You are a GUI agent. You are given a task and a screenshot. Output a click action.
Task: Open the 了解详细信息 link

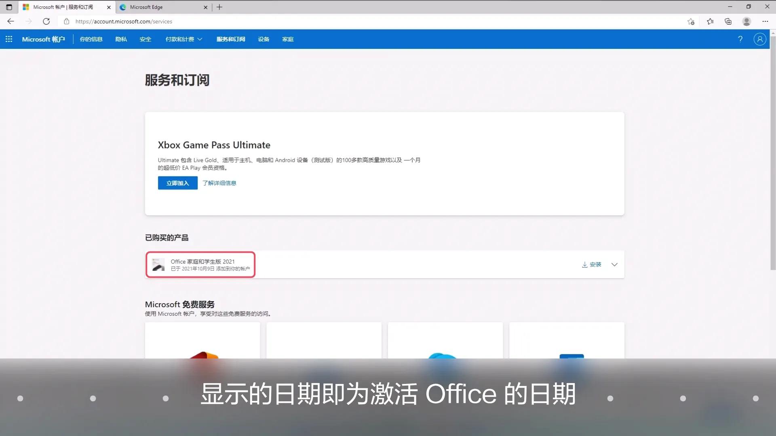point(219,182)
